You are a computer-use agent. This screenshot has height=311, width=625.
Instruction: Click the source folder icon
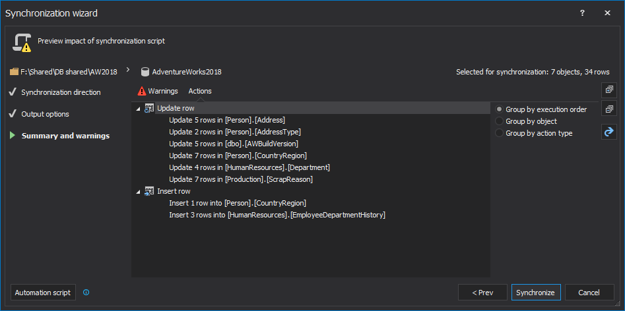[x=14, y=72]
